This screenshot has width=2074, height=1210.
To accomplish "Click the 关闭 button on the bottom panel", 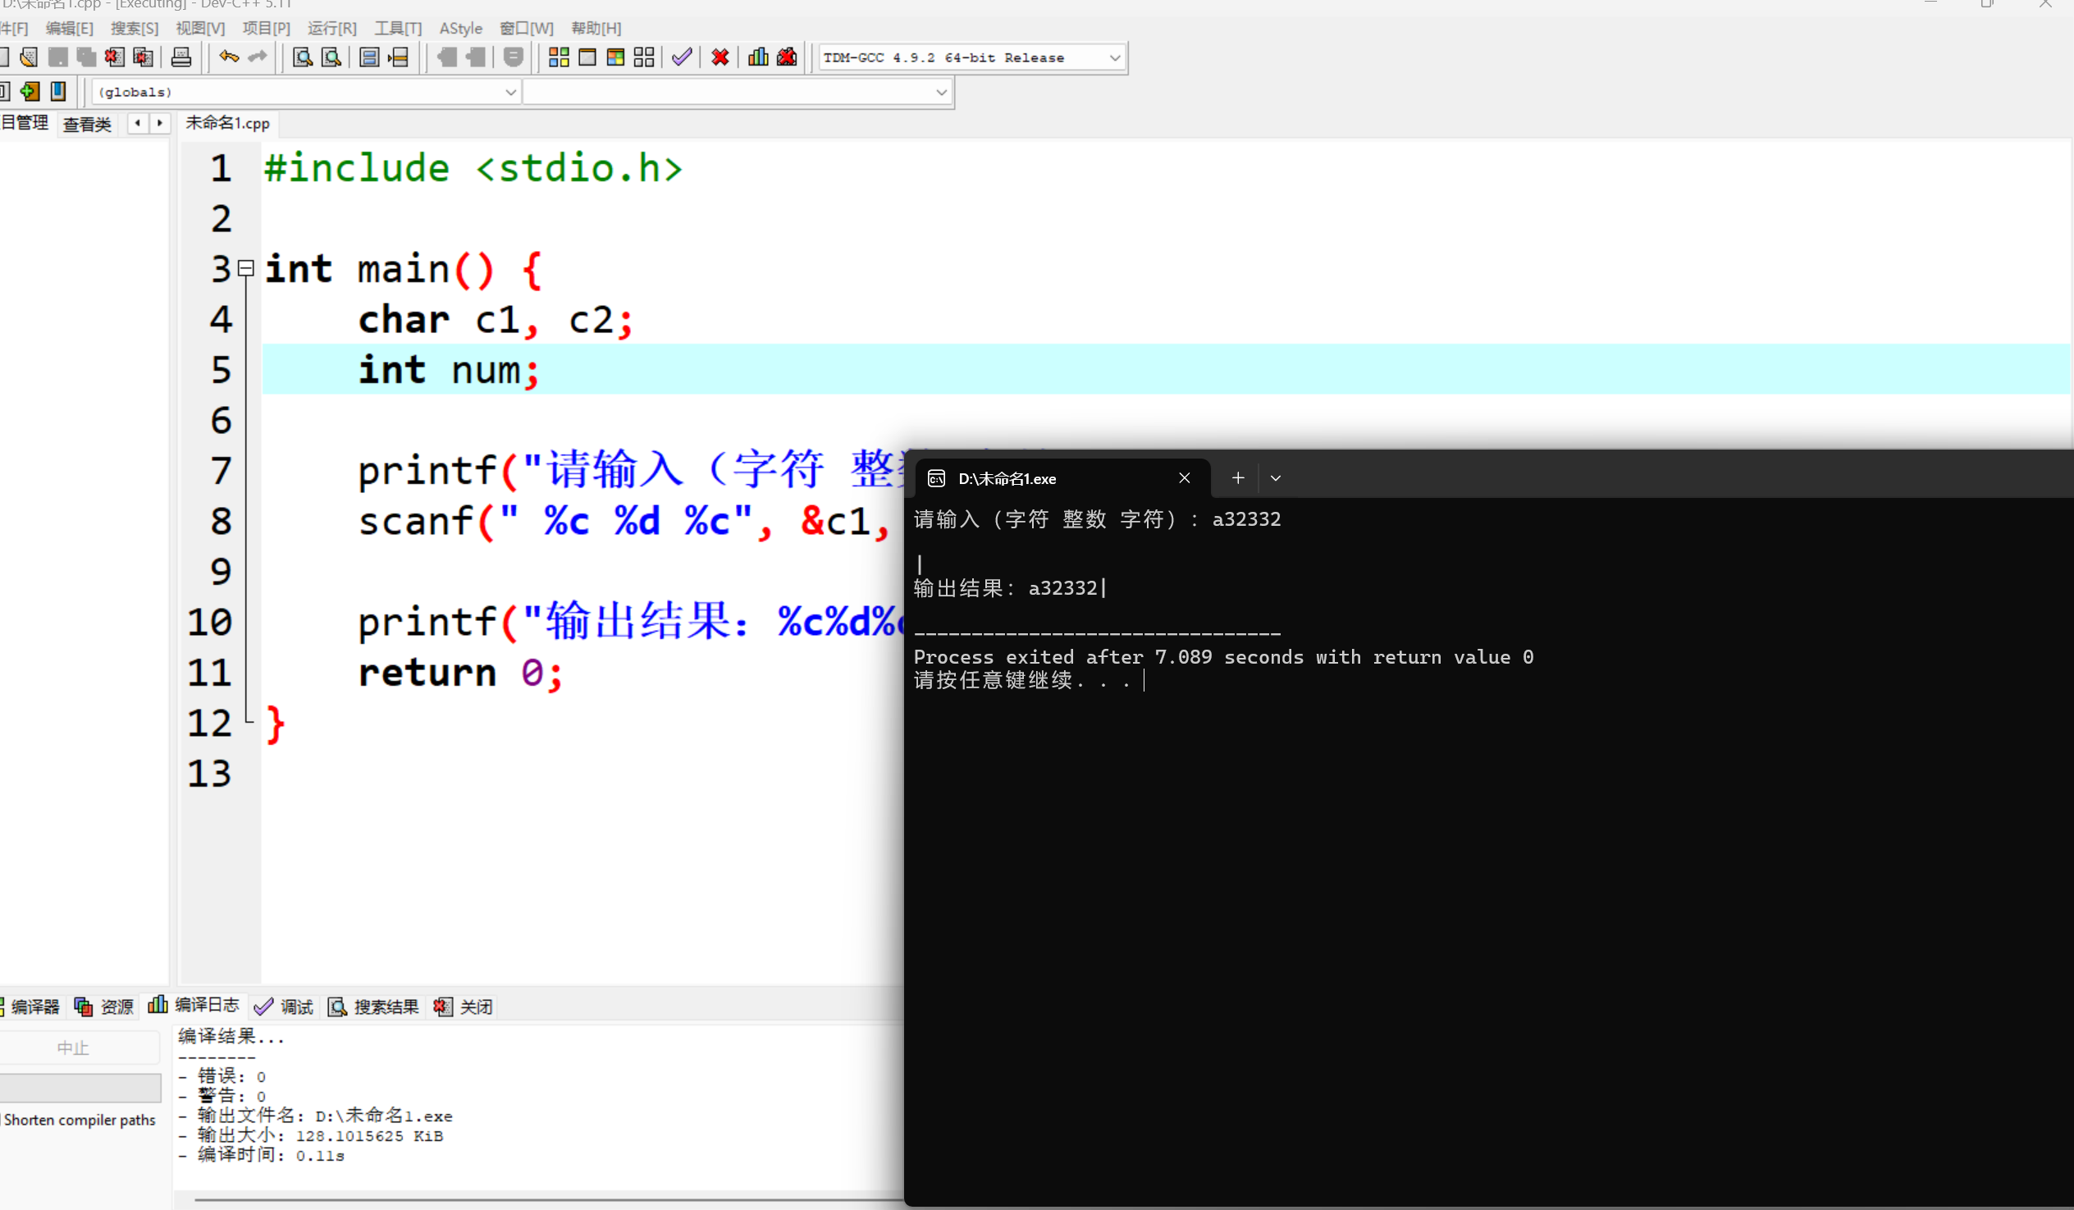I will (473, 1006).
